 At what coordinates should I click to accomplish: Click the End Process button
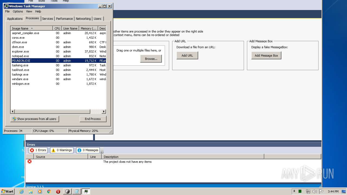[93, 119]
